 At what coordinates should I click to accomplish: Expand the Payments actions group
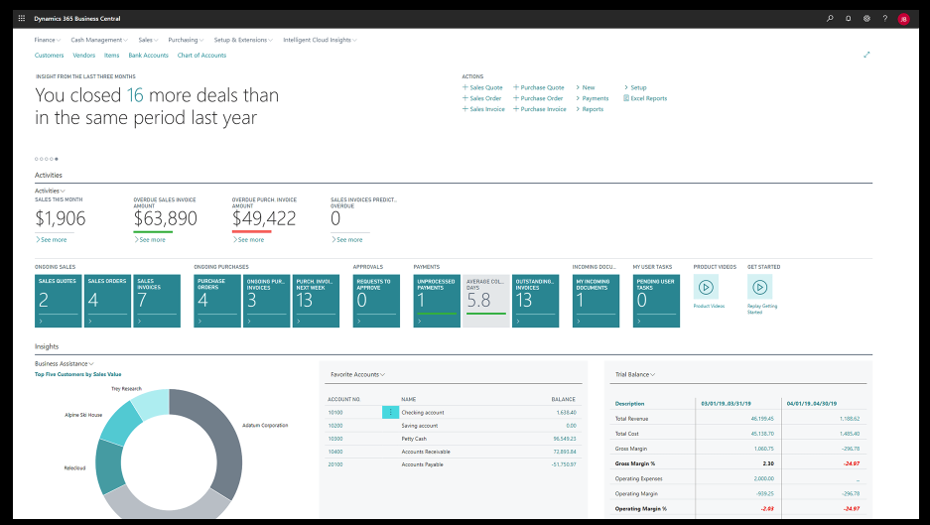592,98
